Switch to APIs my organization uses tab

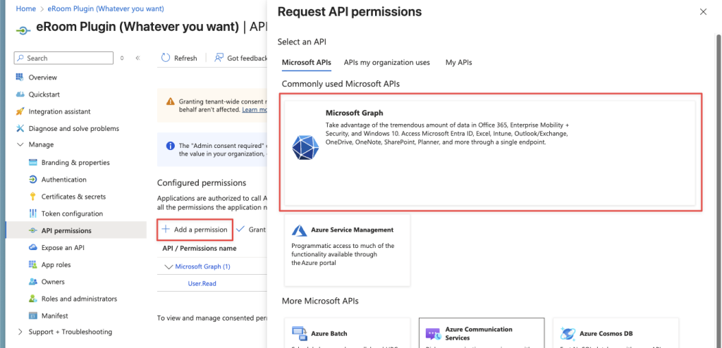point(386,63)
